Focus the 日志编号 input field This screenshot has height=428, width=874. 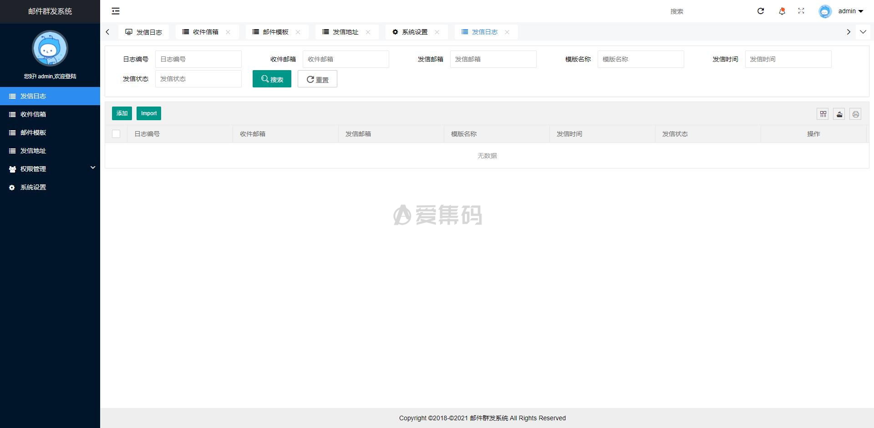click(x=198, y=59)
